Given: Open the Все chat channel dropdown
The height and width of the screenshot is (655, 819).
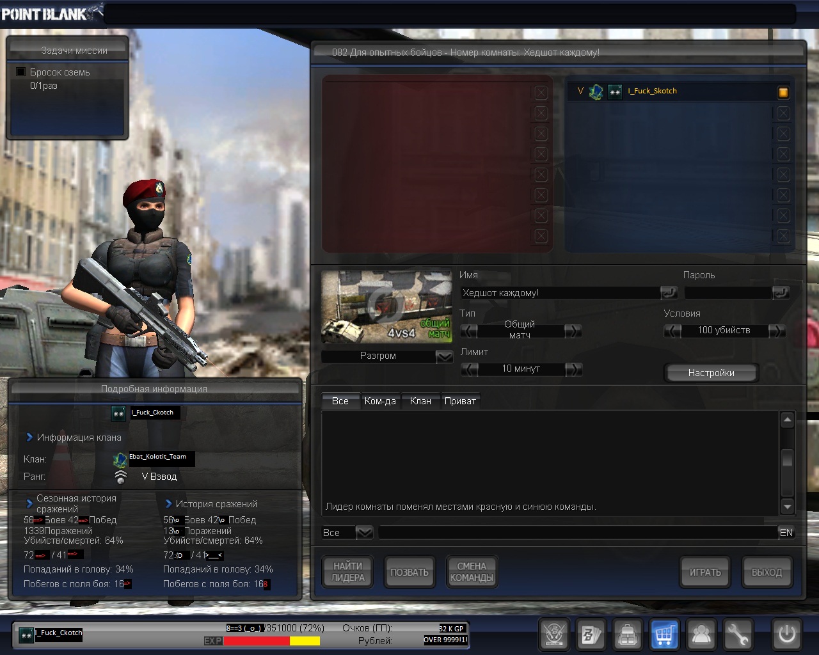Looking at the screenshot, I should [364, 532].
